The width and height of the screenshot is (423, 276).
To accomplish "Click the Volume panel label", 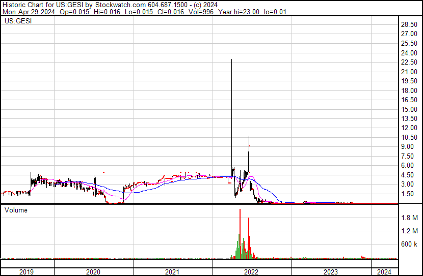I will tap(16, 210).
